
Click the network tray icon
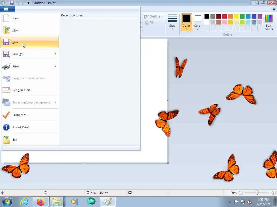coord(243,202)
